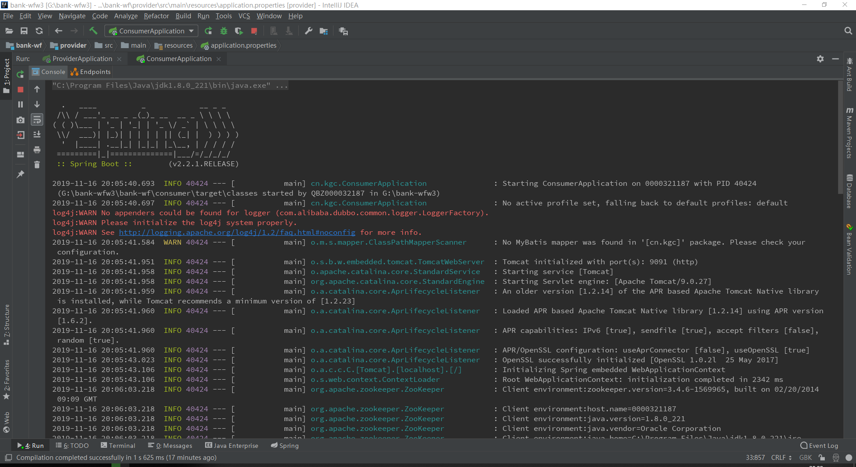Toggle the Z: Structure tool window
Screen dimensions: 856x467
coord(6,324)
